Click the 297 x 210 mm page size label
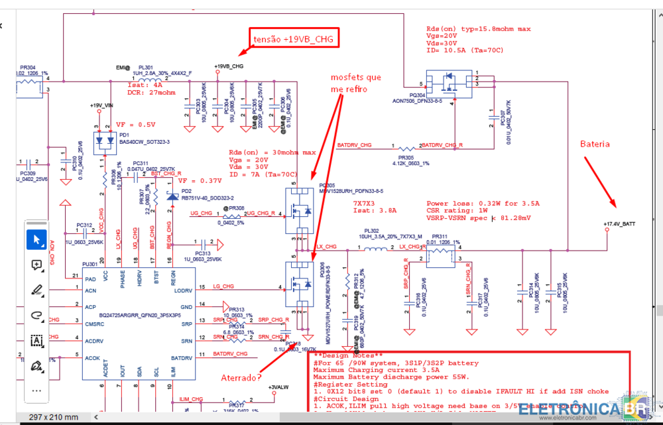This screenshot has height=425, width=663. point(53,417)
